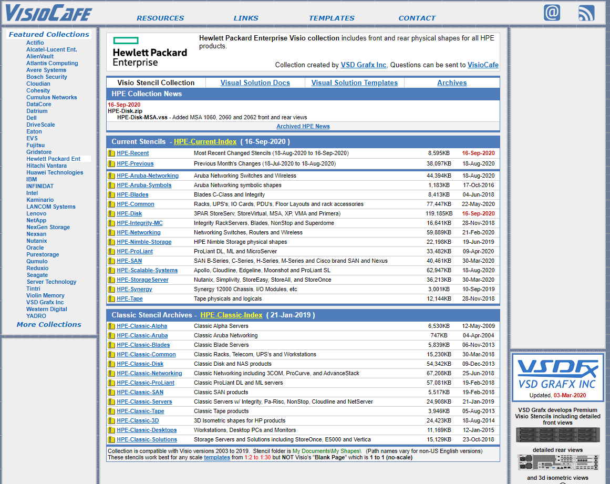This screenshot has height=484, width=610.
Task: Click the zip icon beside HPE-SAN
Action: click(x=111, y=261)
